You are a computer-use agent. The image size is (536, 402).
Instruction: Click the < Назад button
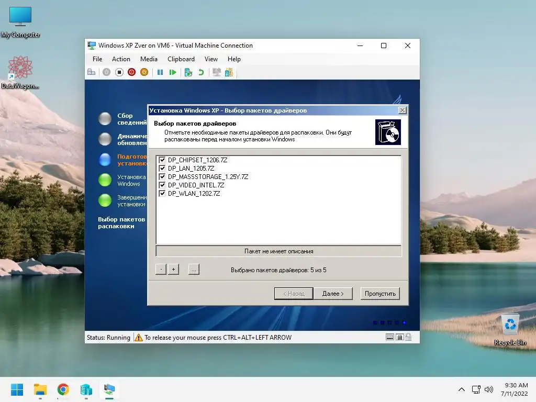294,293
